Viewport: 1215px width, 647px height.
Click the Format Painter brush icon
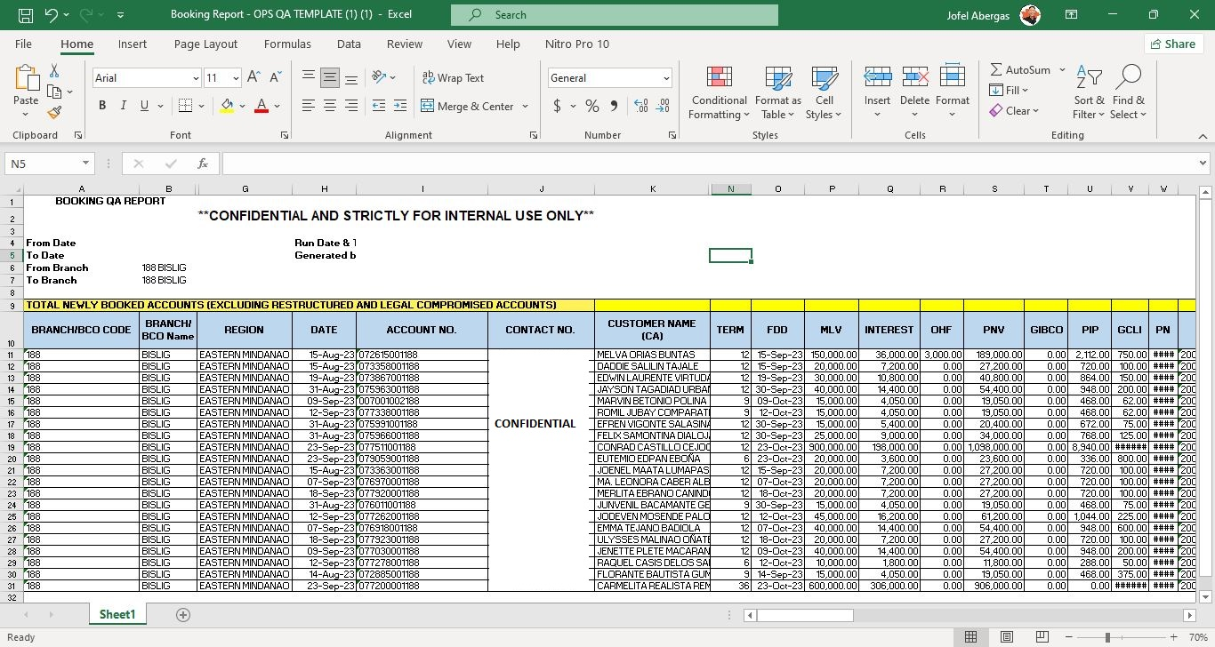(x=54, y=112)
